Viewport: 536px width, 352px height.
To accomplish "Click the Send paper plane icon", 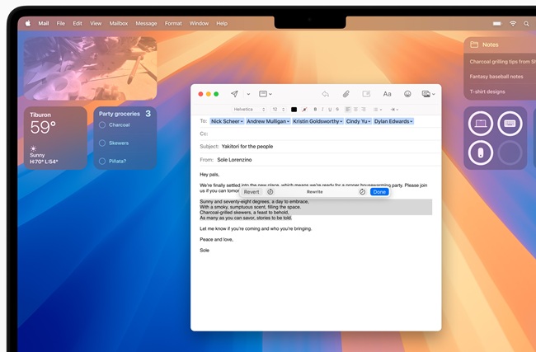I will (234, 94).
